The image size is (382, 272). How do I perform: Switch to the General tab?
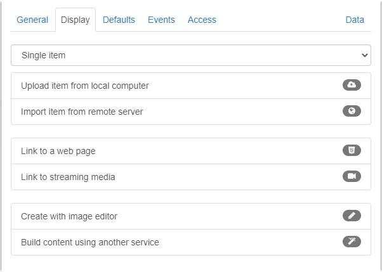pyautogui.click(x=32, y=20)
